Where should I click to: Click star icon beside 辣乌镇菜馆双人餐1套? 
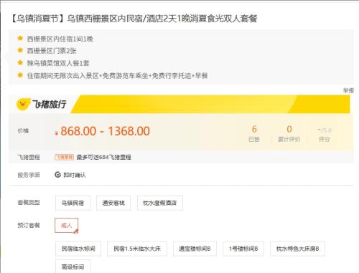(20, 63)
